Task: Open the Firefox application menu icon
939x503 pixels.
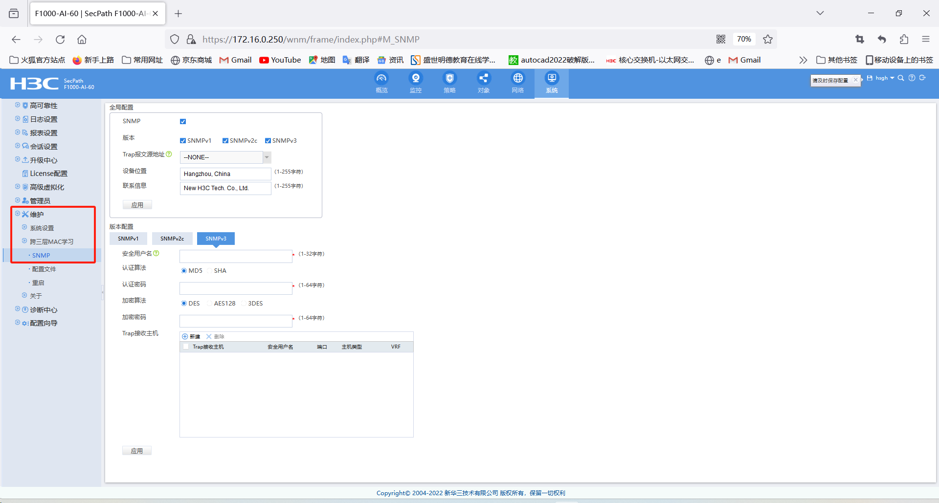Action: (926, 40)
